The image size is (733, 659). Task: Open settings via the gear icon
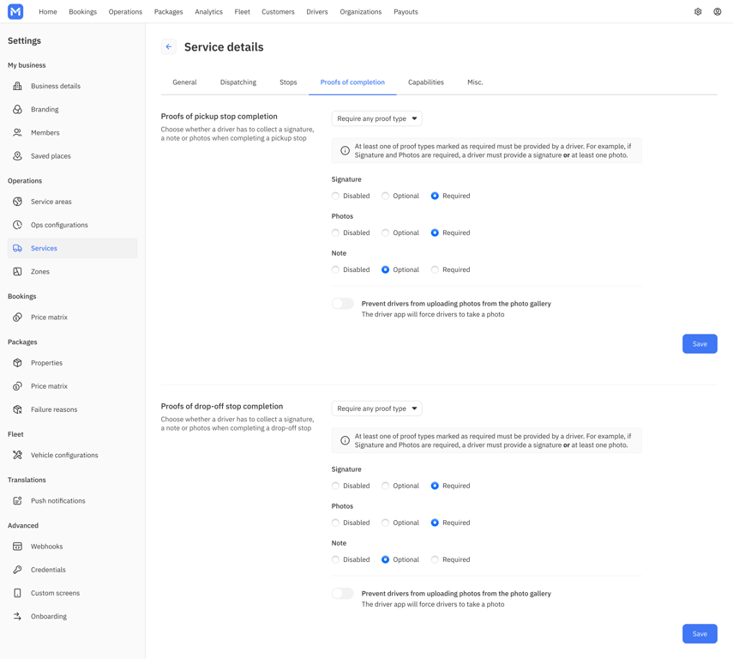click(698, 12)
